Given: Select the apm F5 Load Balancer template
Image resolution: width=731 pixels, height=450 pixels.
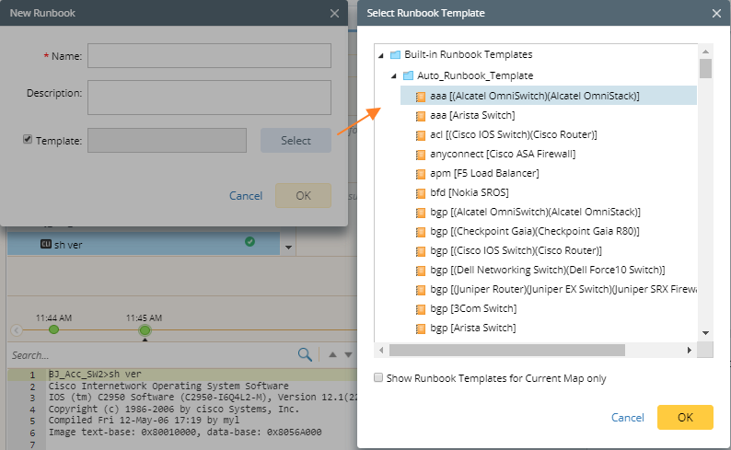Looking at the screenshot, I should 484,173.
